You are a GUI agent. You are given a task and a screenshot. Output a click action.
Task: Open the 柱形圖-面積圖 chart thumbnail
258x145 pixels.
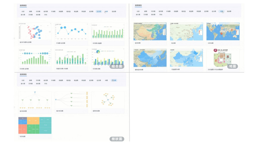(108, 31)
